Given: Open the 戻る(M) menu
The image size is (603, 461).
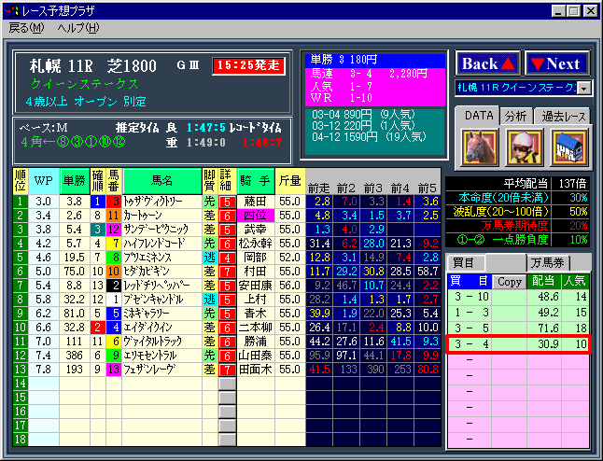Looking at the screenshot, I should (26, 27).
